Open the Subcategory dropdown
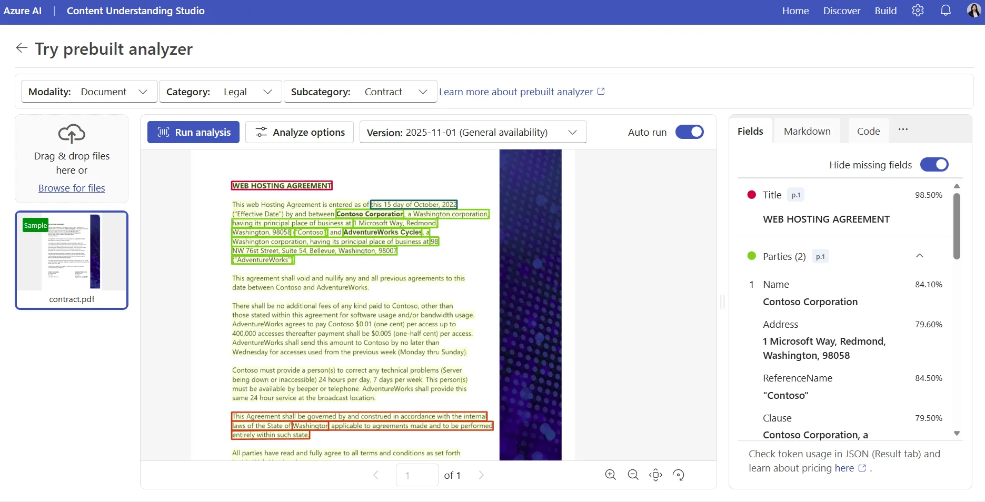The image size is (985, 502). pyautogui.click(x=361, y=92)
